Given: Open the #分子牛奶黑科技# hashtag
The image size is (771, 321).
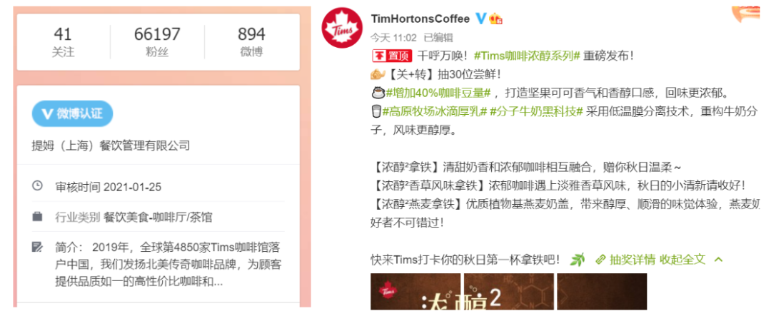Looking at the screenshot, I should click(536, 111).
